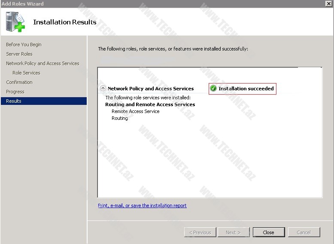Select the highlighted Results step

click(14, 101)
